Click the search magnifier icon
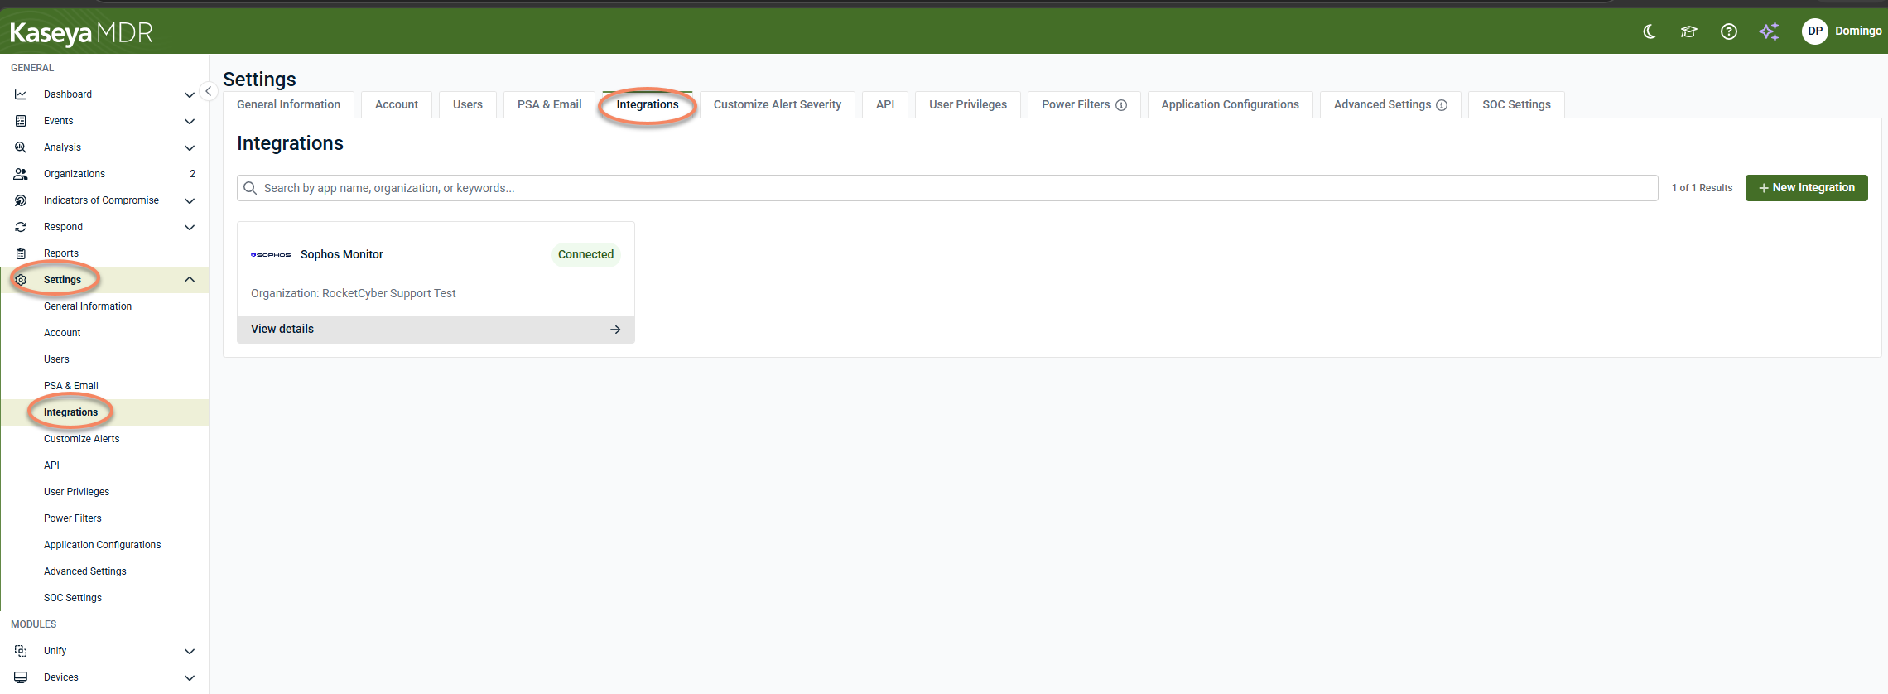The image size is (1888, 694). click(x=250, y=188)
